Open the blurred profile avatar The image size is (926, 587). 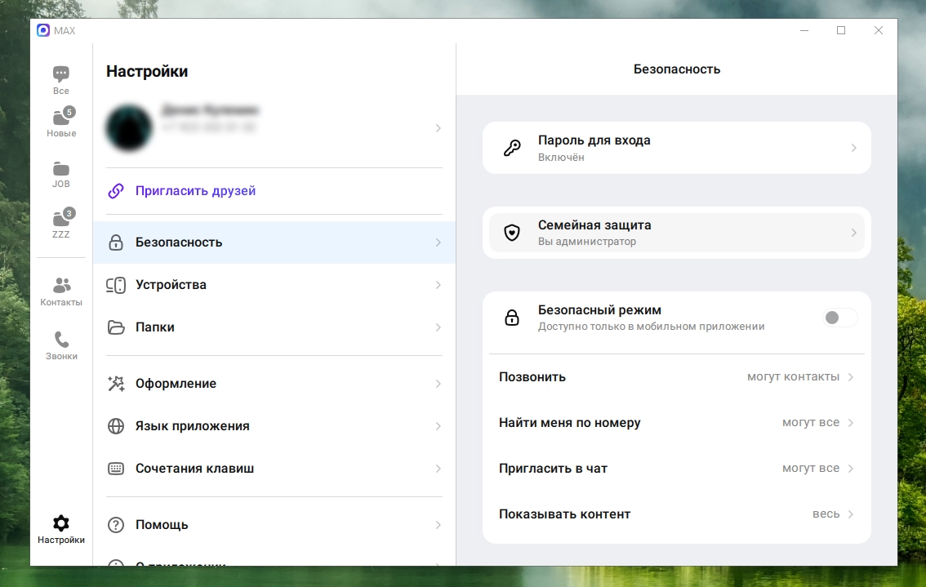point(129,128)
